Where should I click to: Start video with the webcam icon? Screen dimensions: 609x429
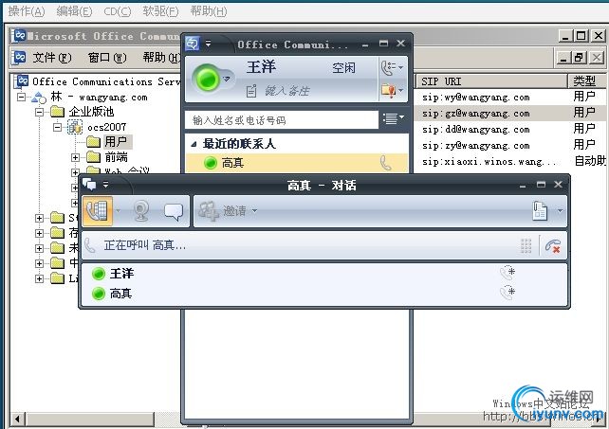tap(141, 211)
